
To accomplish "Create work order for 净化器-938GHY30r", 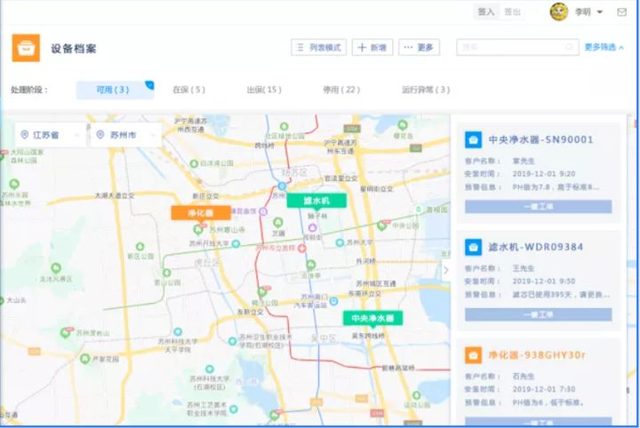I will [x=539, y=422].
